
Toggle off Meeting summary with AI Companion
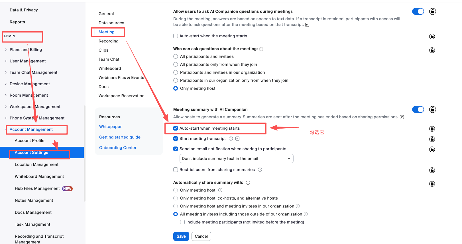(x=418, y=109)
